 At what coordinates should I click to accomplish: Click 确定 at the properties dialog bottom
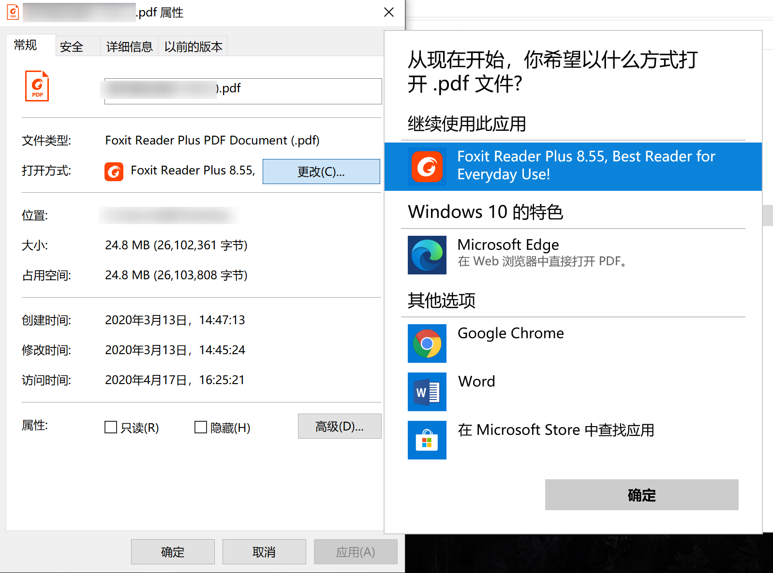coord(173,552)
